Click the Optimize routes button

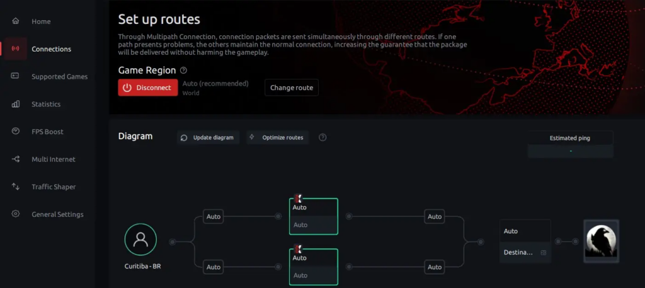click(x=278, y=138)
